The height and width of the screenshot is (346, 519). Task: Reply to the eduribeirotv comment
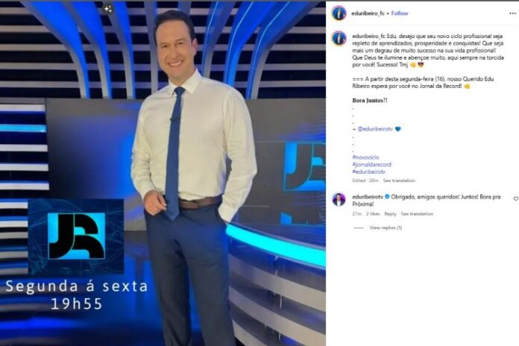point(390,214)
